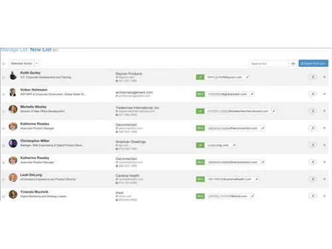
Task: Click 'V.P. Corporate Development and Training' title text
Action: tap(46, 77)
